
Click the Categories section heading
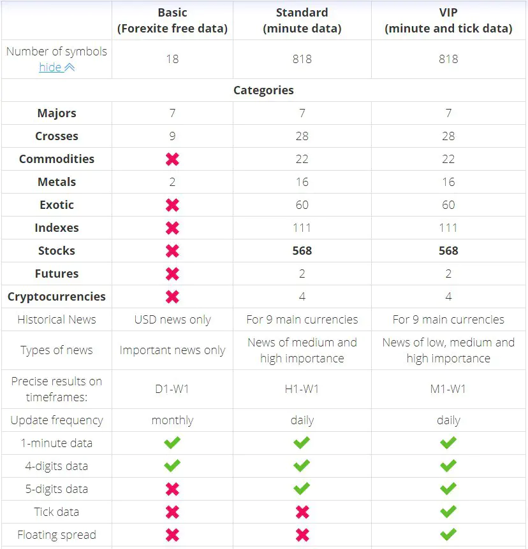[263, 90]
